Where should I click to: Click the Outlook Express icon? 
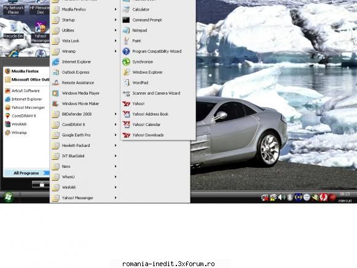[55, 73]
